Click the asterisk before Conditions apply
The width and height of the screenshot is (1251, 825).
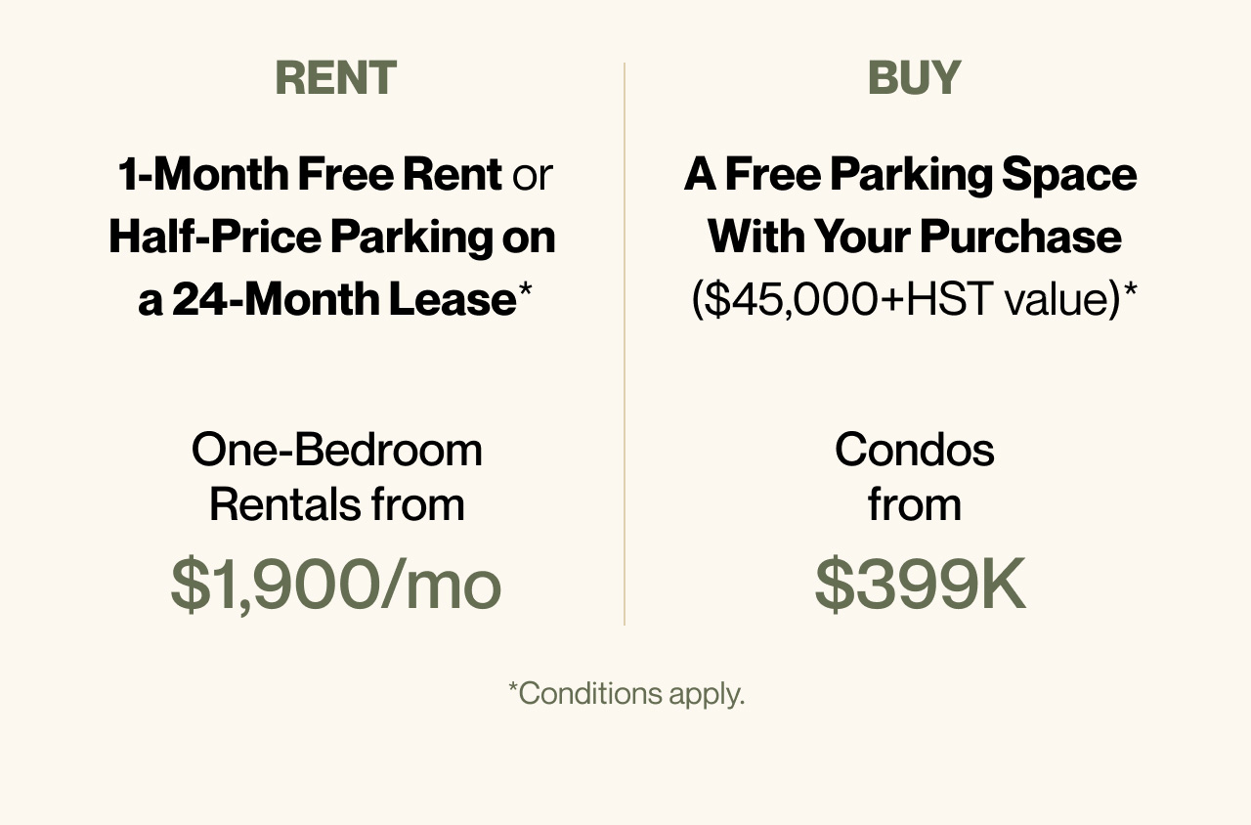click(513, 688)
